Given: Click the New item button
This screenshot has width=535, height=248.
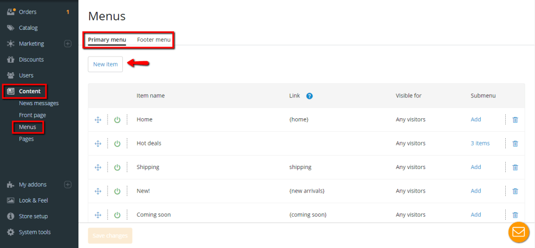Looking at the screenshot, I should (106, 64).
